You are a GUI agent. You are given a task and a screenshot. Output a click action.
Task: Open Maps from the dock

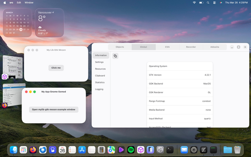[111, 150]
